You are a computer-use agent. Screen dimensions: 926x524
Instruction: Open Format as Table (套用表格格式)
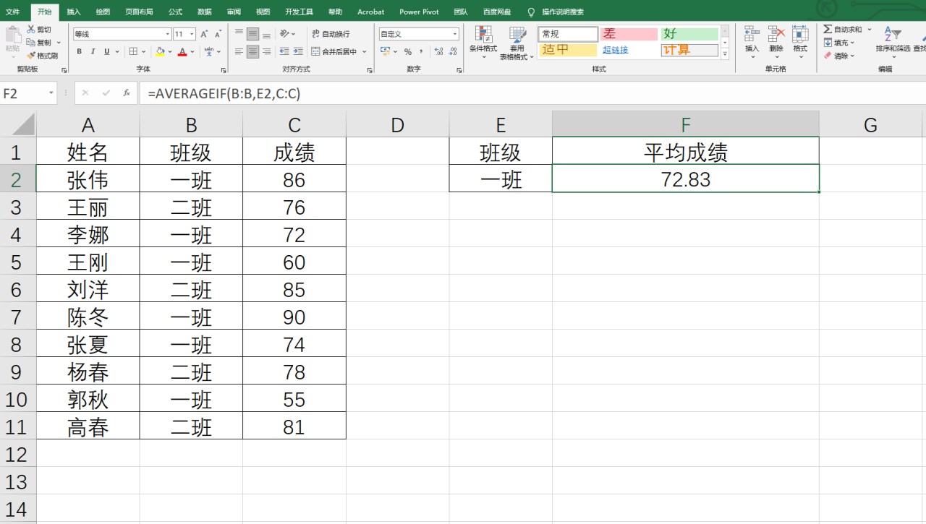pyautogui.click(x=517, y=43)
